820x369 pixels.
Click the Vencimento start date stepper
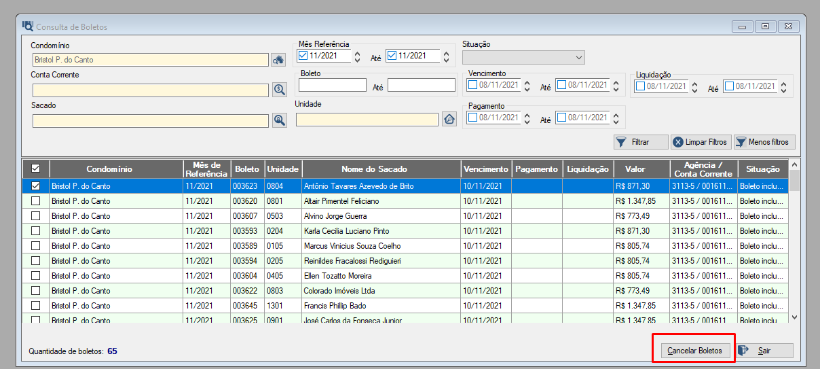pyautogui.click(x=527, y=86)
